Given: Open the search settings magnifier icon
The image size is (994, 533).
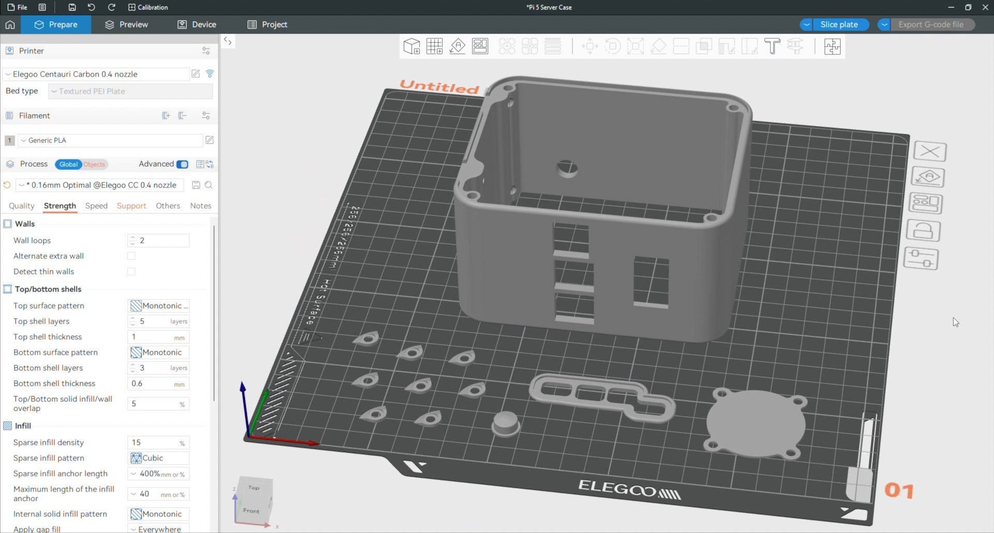Looking at the screenshot, I should [x=209, y=185].
